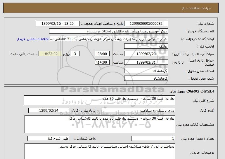Click the goods group field دارو، پزشکی و سلامت
Screen dimensions: 225x159
(138, 111)
